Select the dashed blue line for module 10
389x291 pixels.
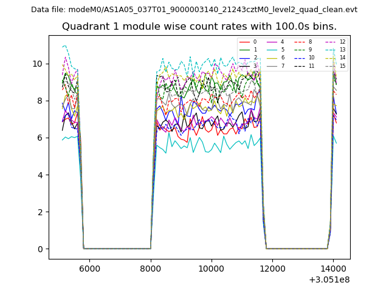[298, 58]
